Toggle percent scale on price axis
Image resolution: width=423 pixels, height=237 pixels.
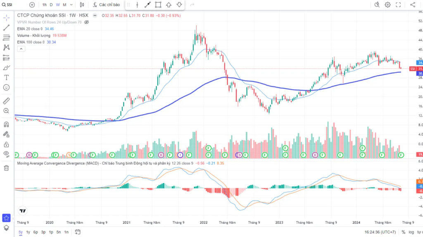pos(403,232)
